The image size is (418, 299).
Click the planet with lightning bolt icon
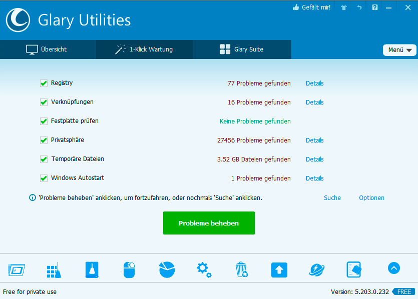[317, 270]
